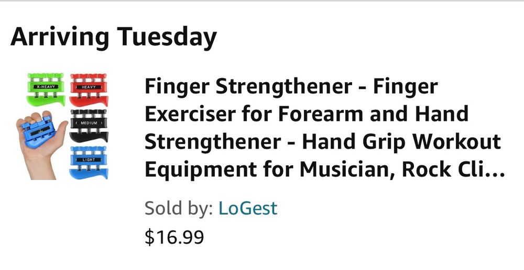Click the blue Light gripper image
This screenshot has height=270, width=524.
[89, 162]
